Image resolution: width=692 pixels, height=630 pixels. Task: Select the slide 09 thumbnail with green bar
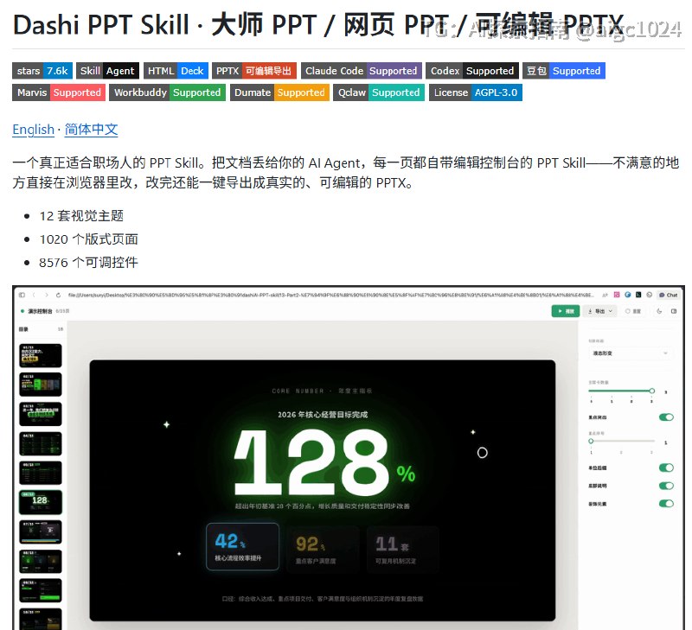[40, 590]
